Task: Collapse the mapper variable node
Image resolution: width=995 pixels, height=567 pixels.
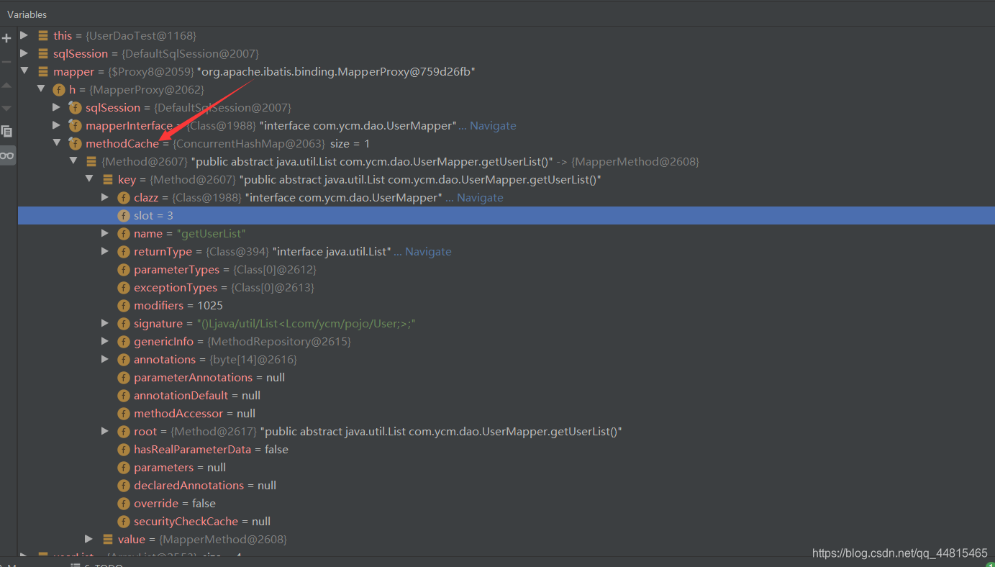Action: (24, 71)
